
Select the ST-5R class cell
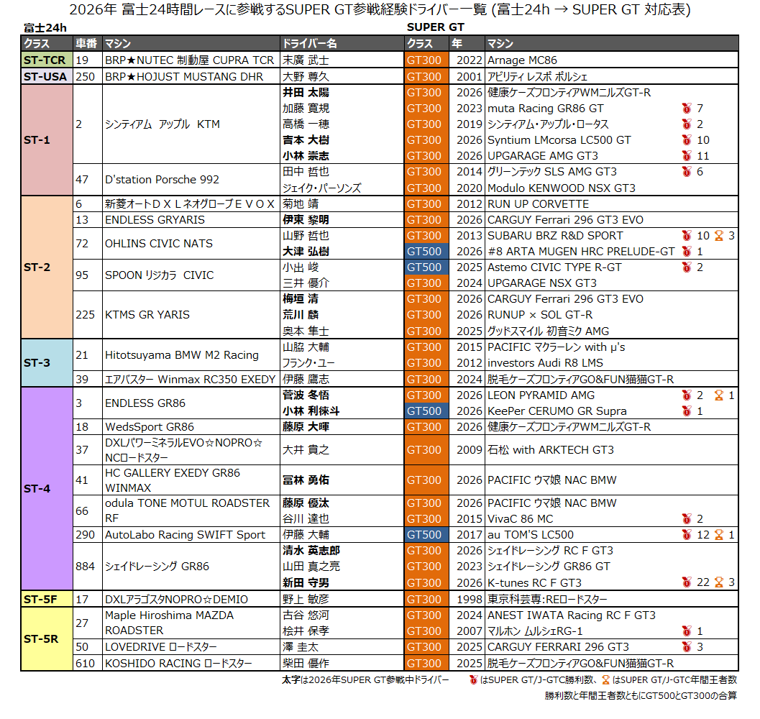coord(47,639)
